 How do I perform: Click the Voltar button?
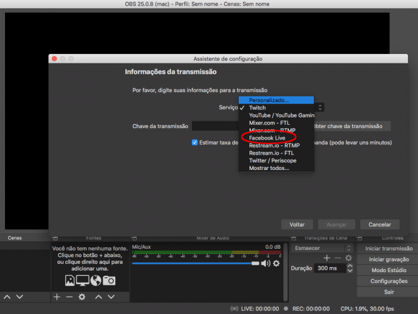(297, 225)
